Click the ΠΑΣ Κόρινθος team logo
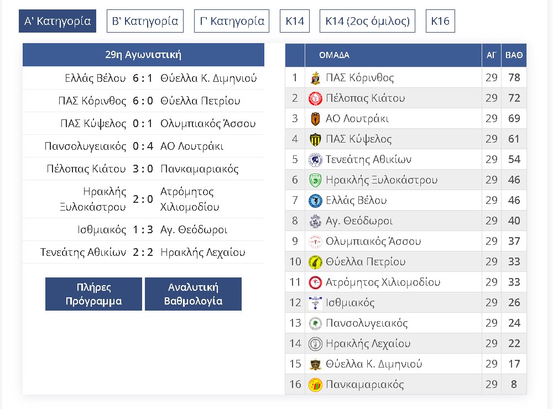The width and height of the screenshot is (553, 409). click(315, 77)
